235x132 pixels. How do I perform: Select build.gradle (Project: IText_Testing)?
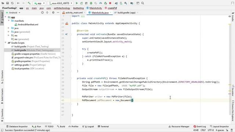coord(30,47)
